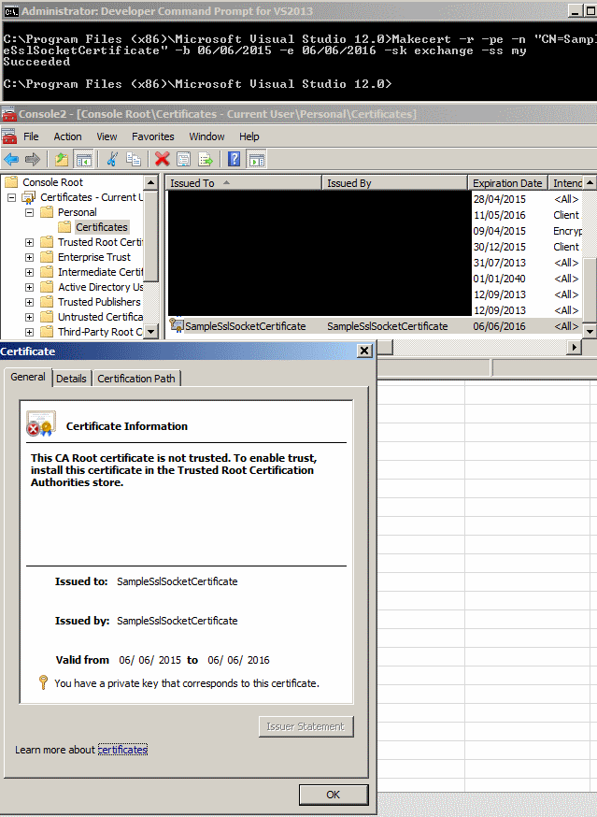Switch to the Certification Path tab
This screenshot has height=817, width=597.
[x=136, y=379]
